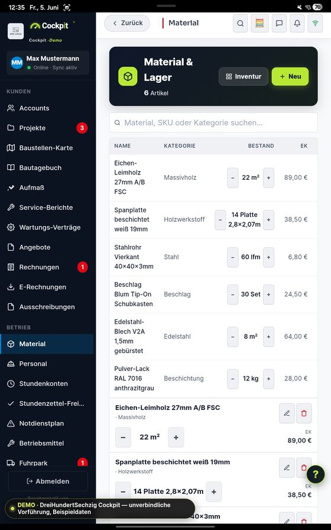The height and width of the screenshot is (530, 331).
Task: Open Aufmaß in sidebar
Action: 47,188
